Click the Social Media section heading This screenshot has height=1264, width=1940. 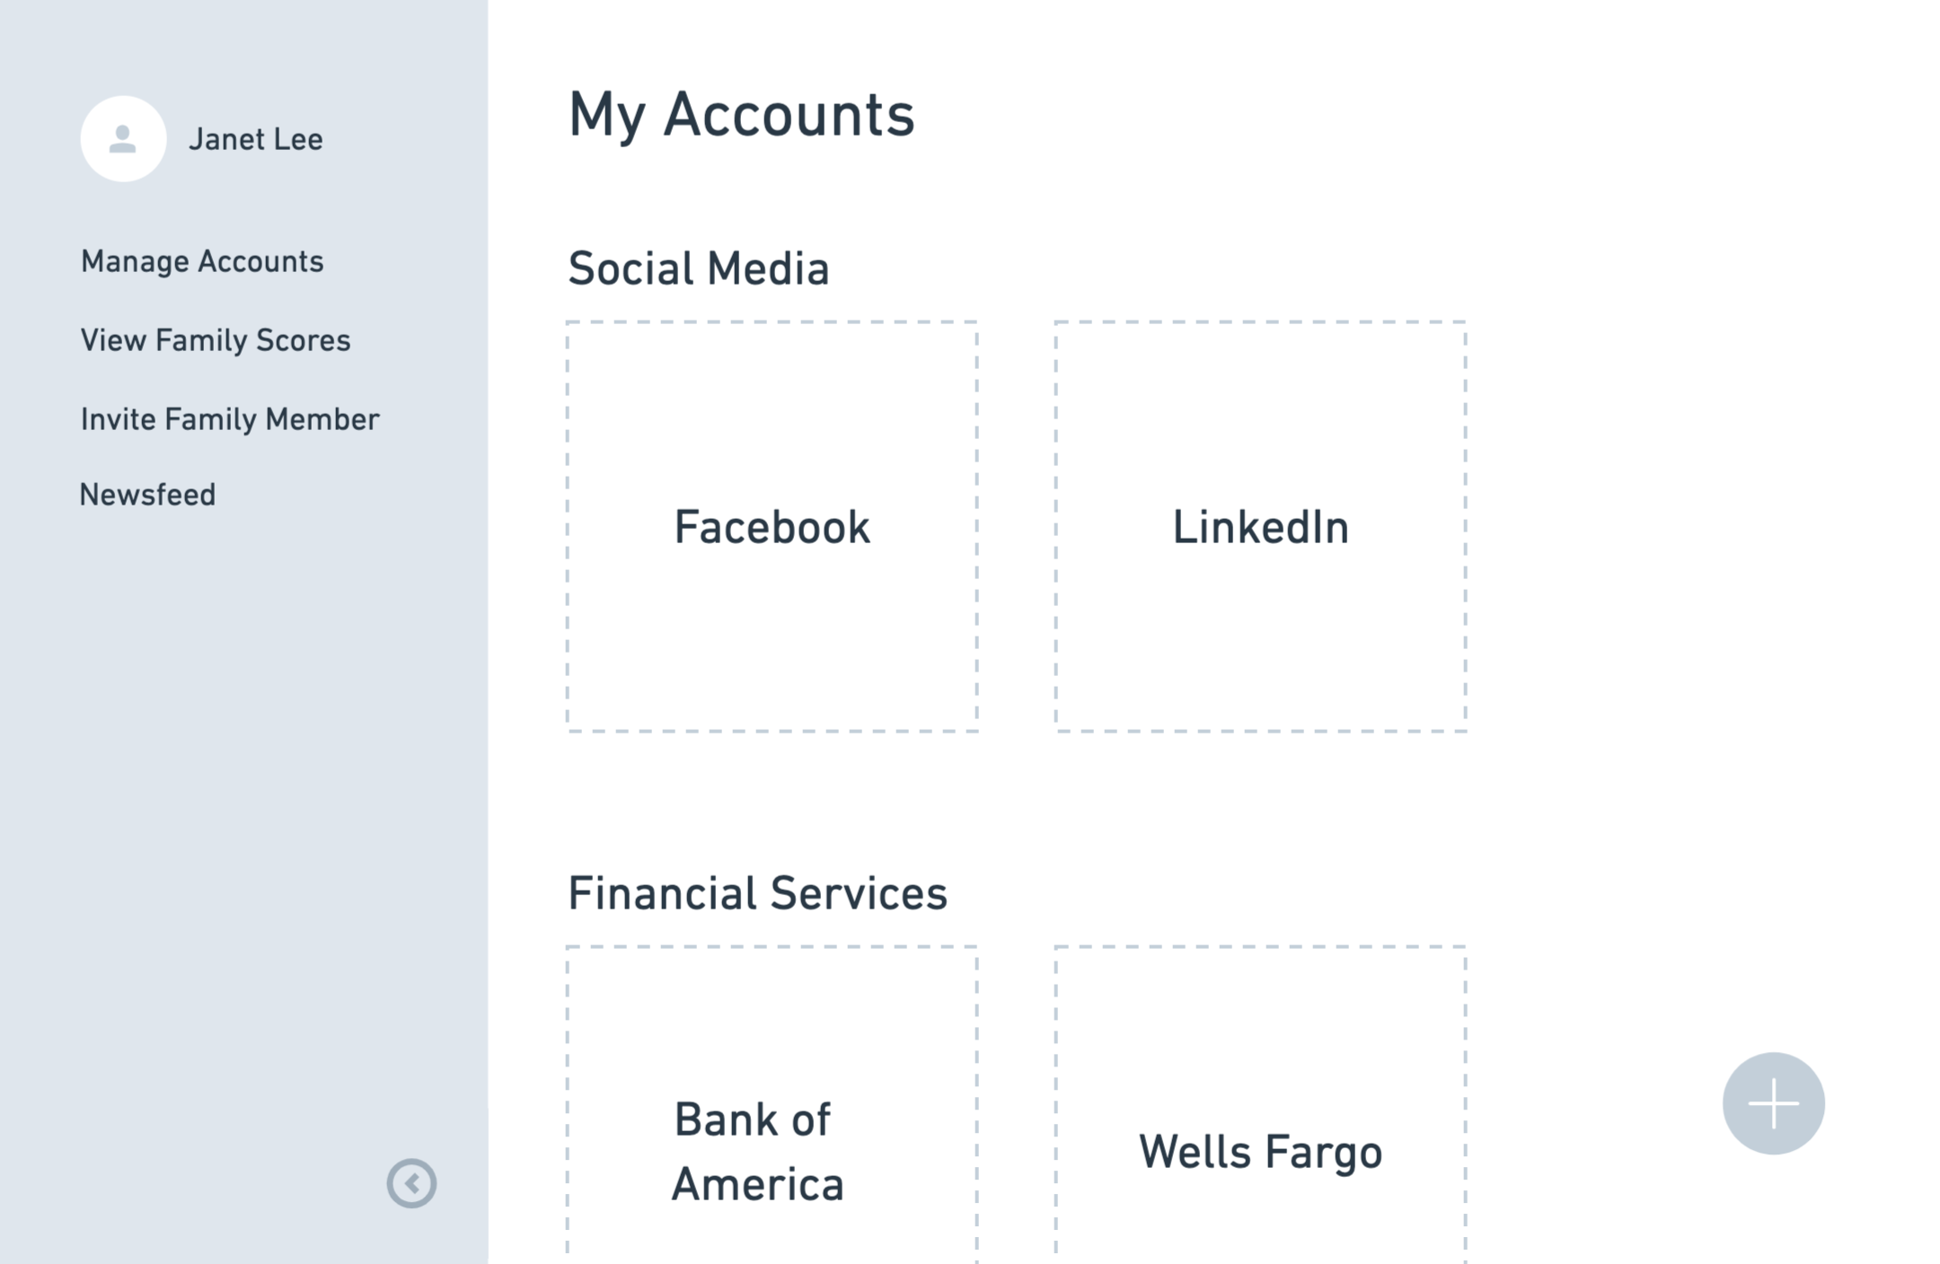[x=698, y=268]
